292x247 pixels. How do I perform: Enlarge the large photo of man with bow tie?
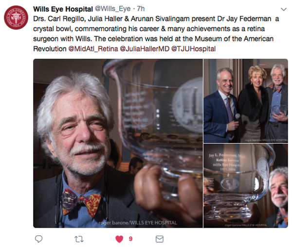tap(118, 143)
